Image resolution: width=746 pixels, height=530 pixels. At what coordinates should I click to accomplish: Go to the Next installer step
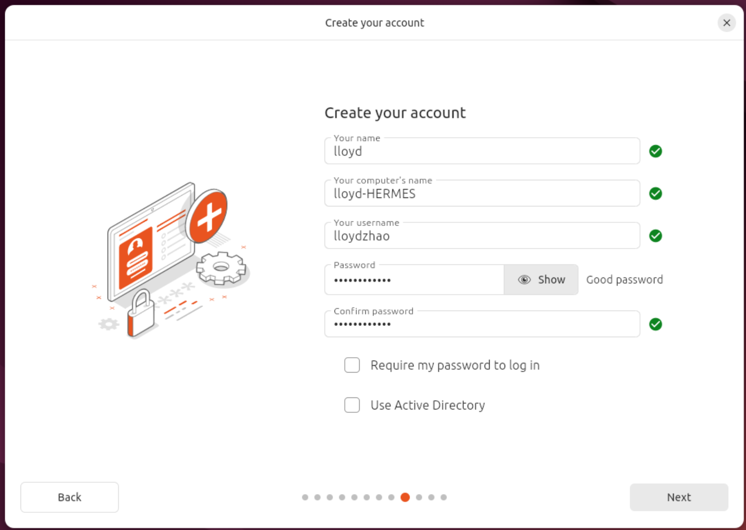coord(678,497)
